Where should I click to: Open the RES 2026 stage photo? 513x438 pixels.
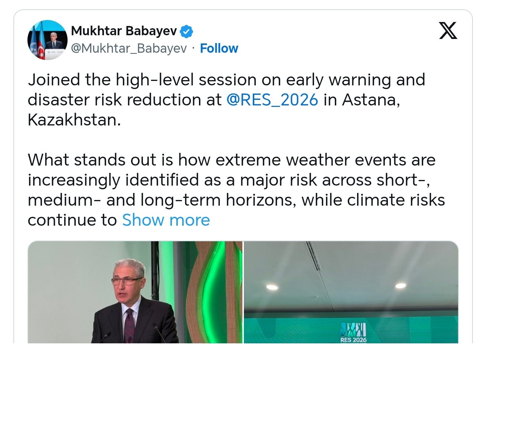point(350,293)
